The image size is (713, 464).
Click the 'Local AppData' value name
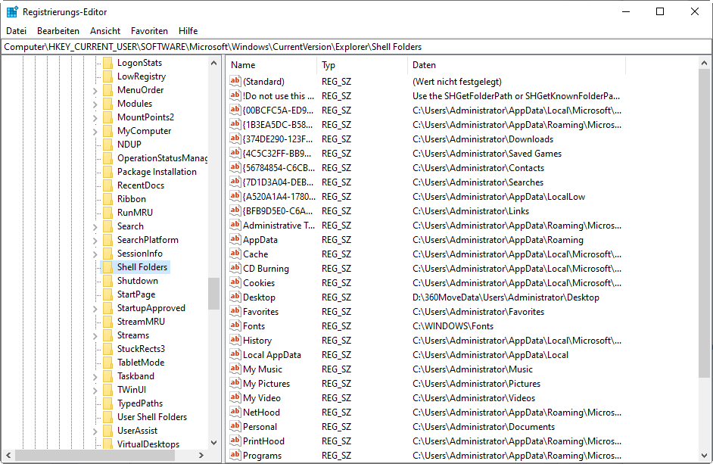point(272,355)
